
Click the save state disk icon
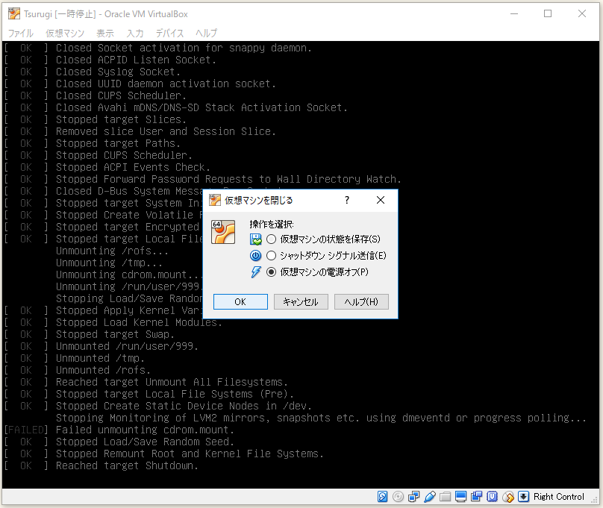point(256,239)
